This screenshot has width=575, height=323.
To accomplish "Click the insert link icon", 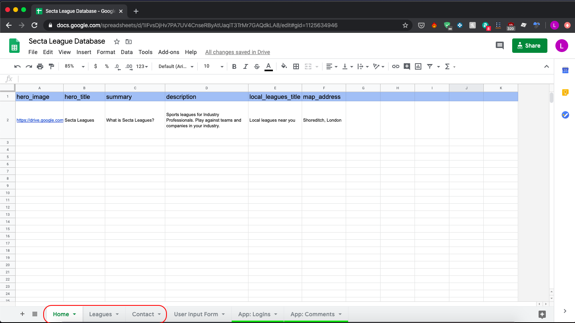I will (396, 66).
